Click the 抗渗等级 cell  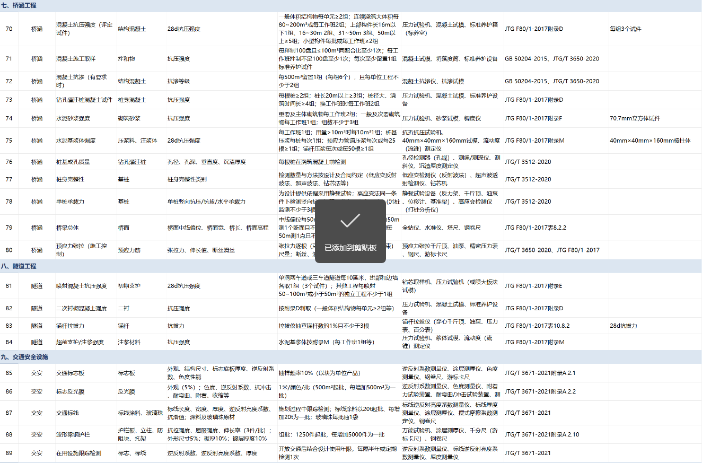tap(179, 81)
